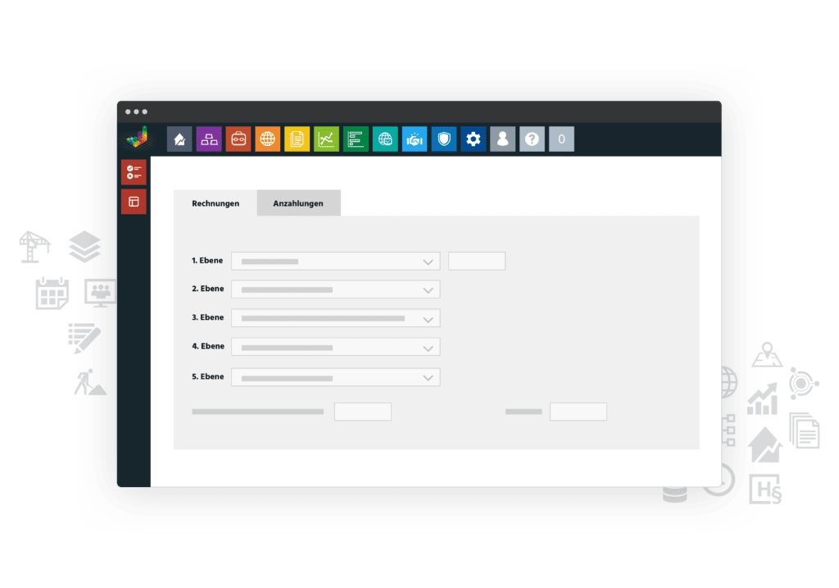Open the light green line chart icon
The width and height of the screenshot is (839, 588).
(326, 139)
